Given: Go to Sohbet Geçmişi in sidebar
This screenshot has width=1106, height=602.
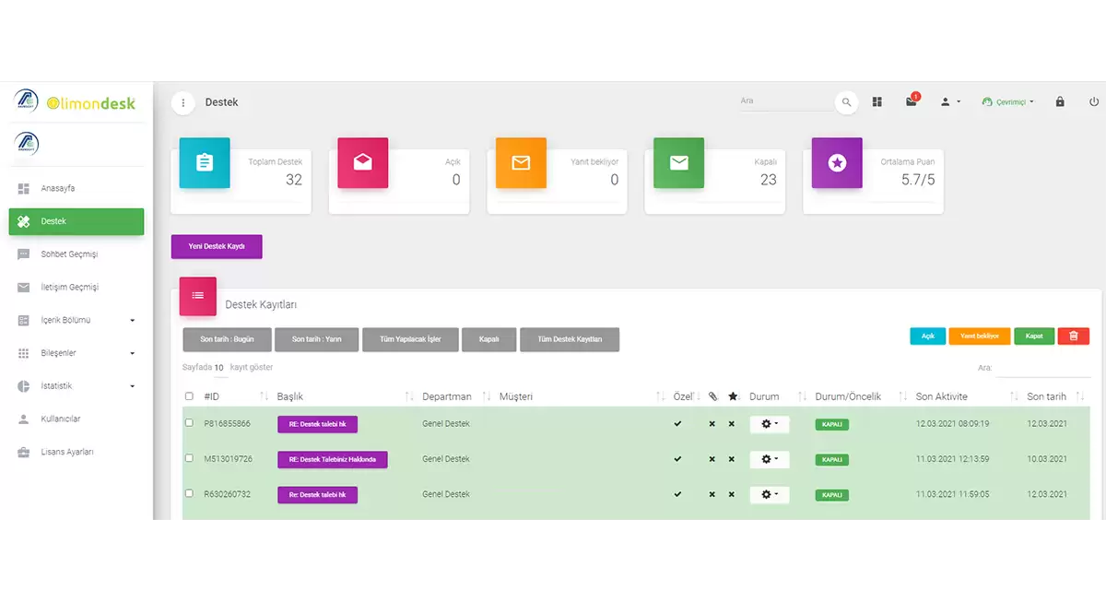Looking at the screenshot, I should point(69,254).
